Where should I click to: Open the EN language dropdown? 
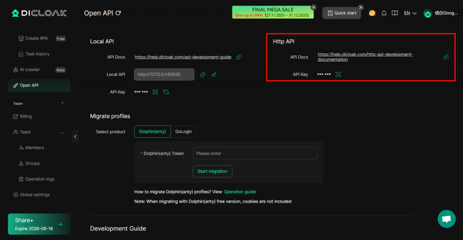410,13
